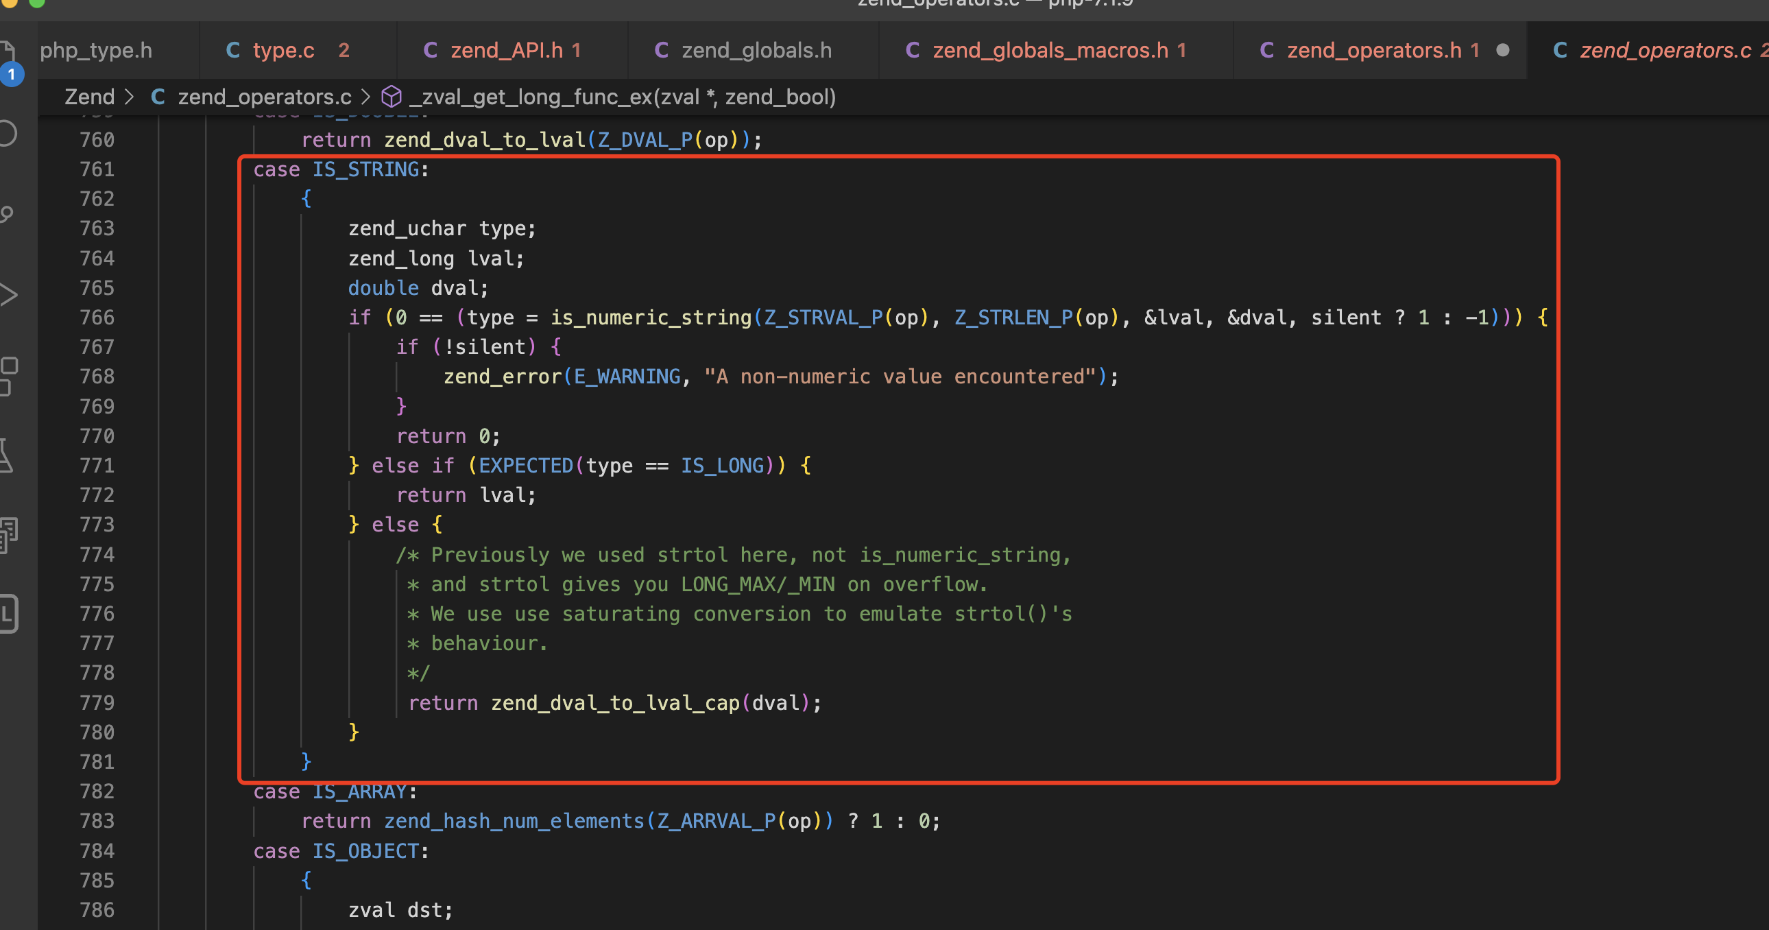Expand the zend_operators.c breadcrumb

[x=264, y=97]
